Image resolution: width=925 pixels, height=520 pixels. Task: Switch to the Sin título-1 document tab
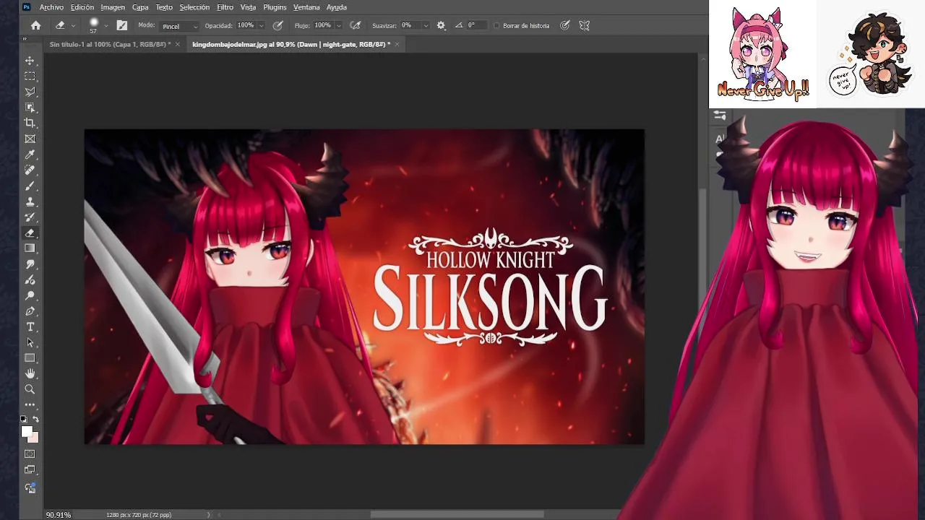(x=110, y=45)
